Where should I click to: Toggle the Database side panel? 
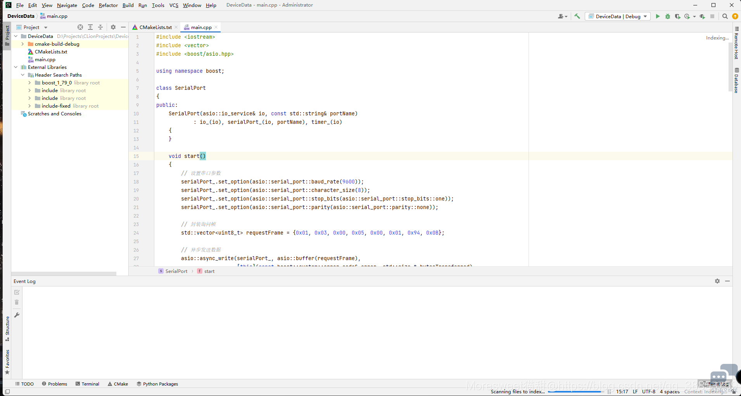(x=736, y=81)
